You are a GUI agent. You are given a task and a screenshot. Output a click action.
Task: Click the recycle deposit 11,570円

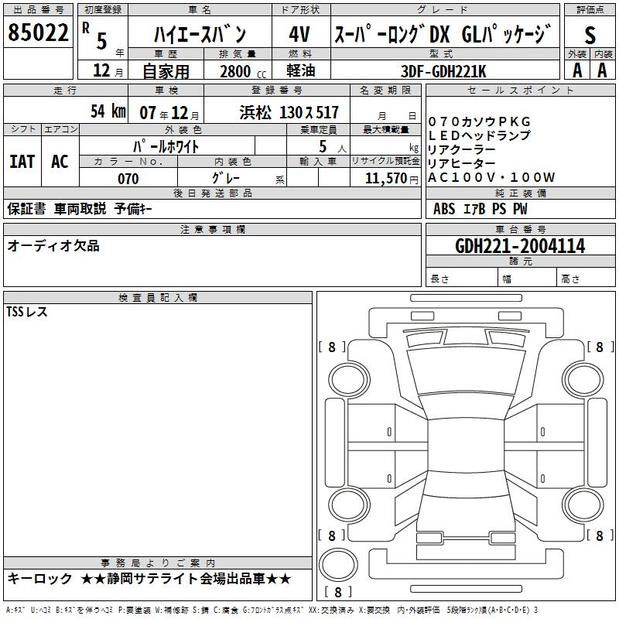click(392, 179)
